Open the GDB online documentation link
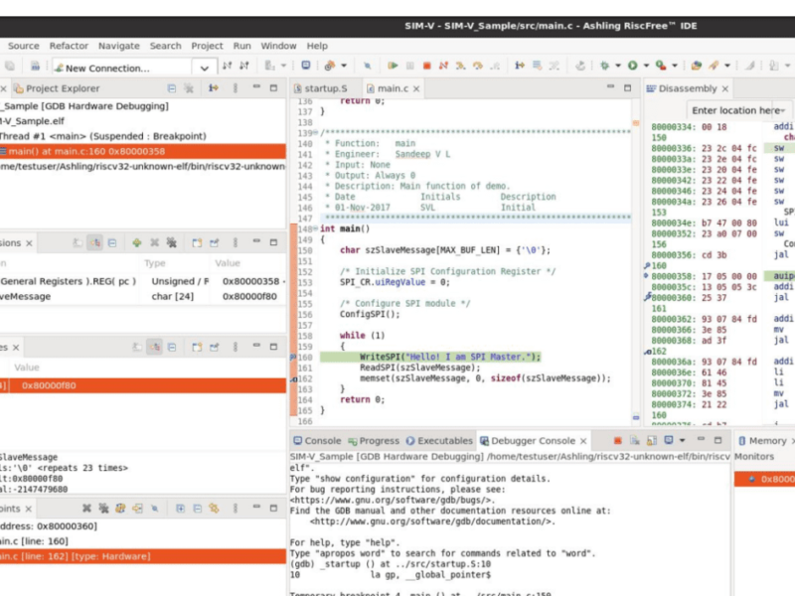 point(432,520)
